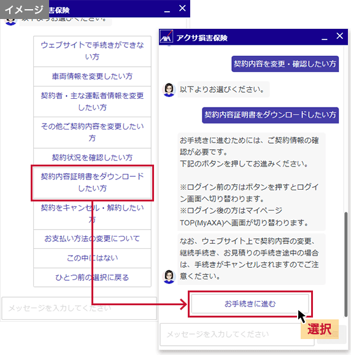Go back via ひとつ前の選択に戻る

[92, 278]
